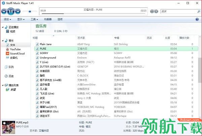The image size is (202, 136).
Task: Select ZUTTER (GD&T.O.P) (Live) track
Action: click(x=55, y=66)
